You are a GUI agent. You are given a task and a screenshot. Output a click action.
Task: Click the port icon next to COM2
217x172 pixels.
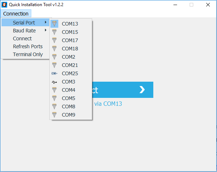coord(54,57)
